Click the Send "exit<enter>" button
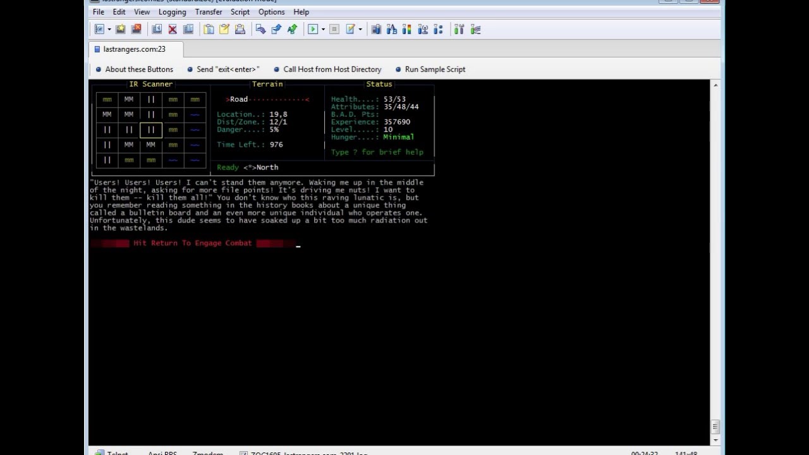This screenshot has width=809, height=455. click(223, 70)
